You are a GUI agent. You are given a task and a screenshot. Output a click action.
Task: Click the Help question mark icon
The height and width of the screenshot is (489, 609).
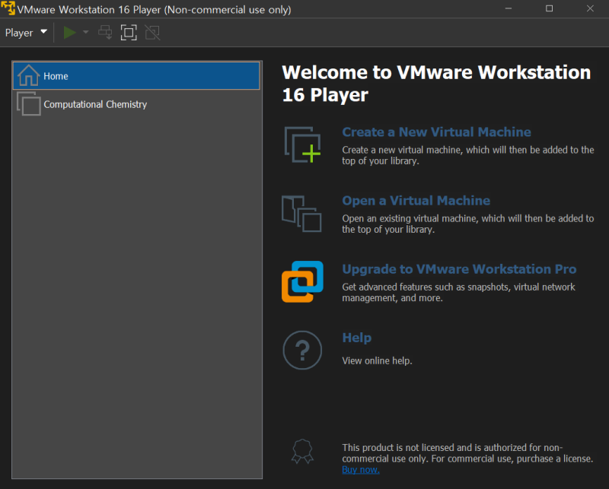(x=302, y=350)
